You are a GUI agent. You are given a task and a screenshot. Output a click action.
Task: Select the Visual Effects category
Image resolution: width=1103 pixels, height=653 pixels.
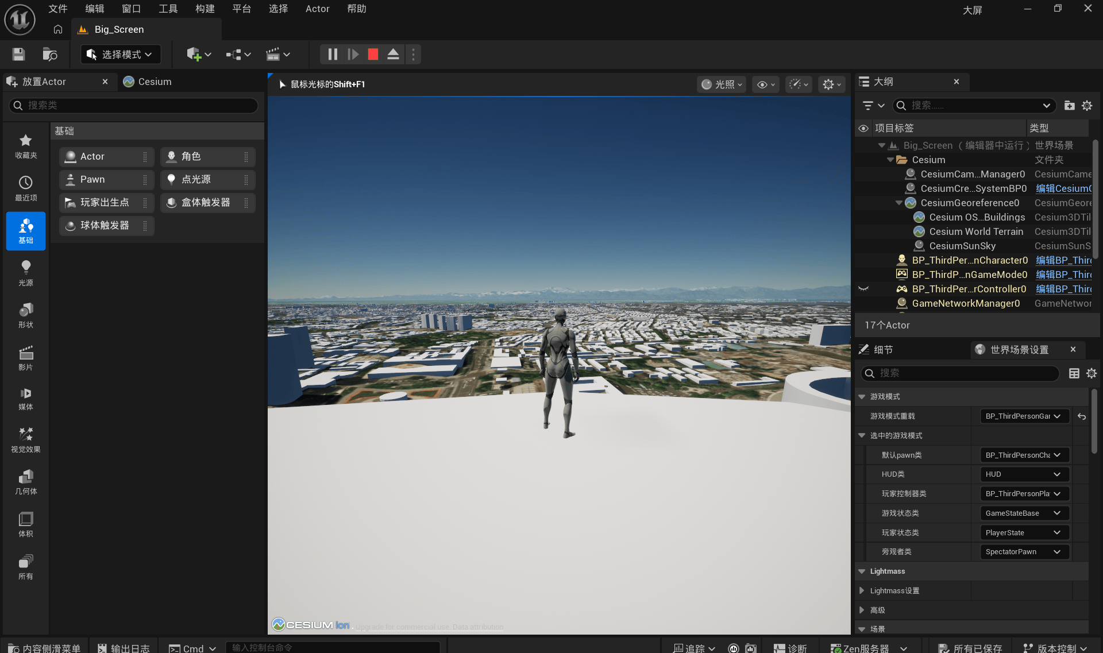pos(25,440)
